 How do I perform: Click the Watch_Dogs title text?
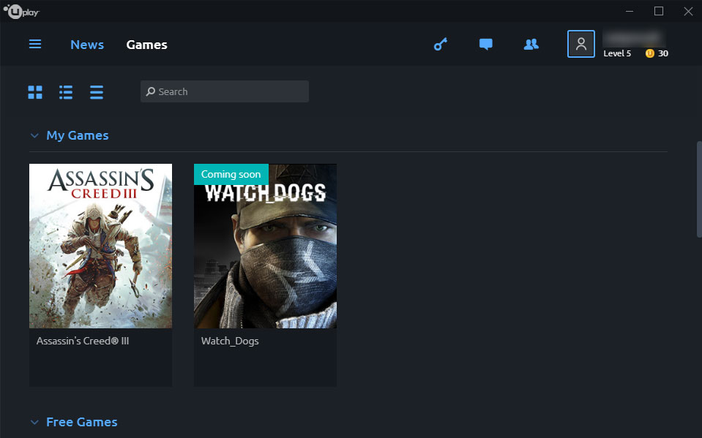pos(230,341)
